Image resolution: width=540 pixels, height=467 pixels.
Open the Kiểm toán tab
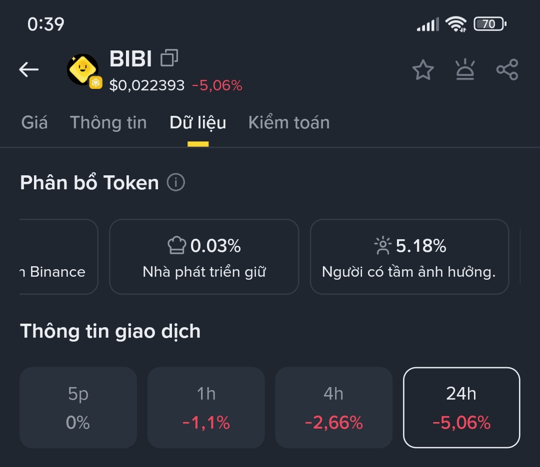click(289, 123)
